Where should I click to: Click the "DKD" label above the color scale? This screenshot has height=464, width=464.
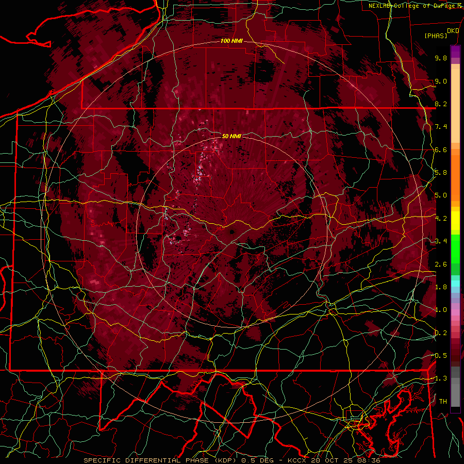point(453,31)
